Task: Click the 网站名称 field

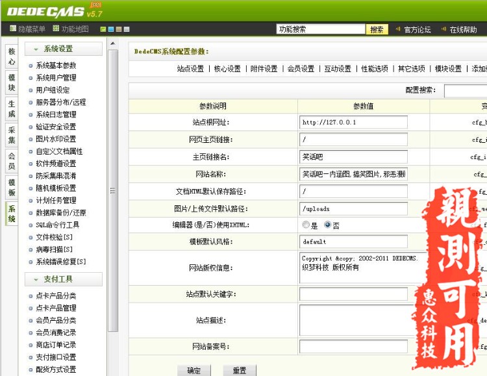Action: point(353,174)
